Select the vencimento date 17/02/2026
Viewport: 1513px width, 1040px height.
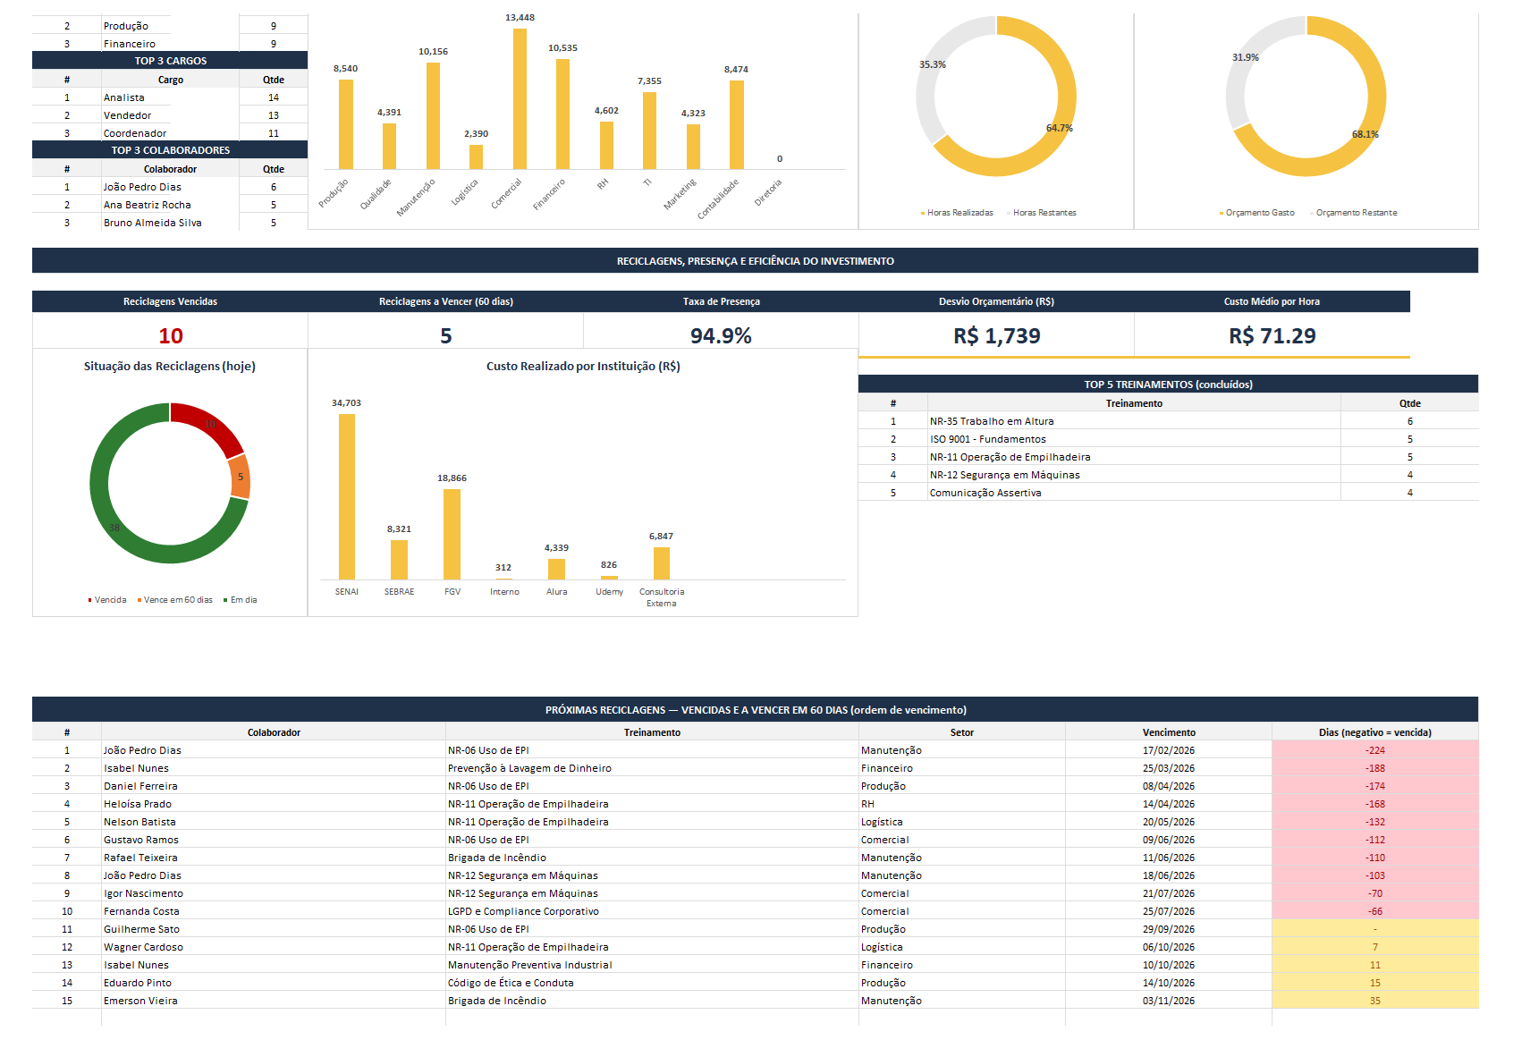coord(1169,750)
